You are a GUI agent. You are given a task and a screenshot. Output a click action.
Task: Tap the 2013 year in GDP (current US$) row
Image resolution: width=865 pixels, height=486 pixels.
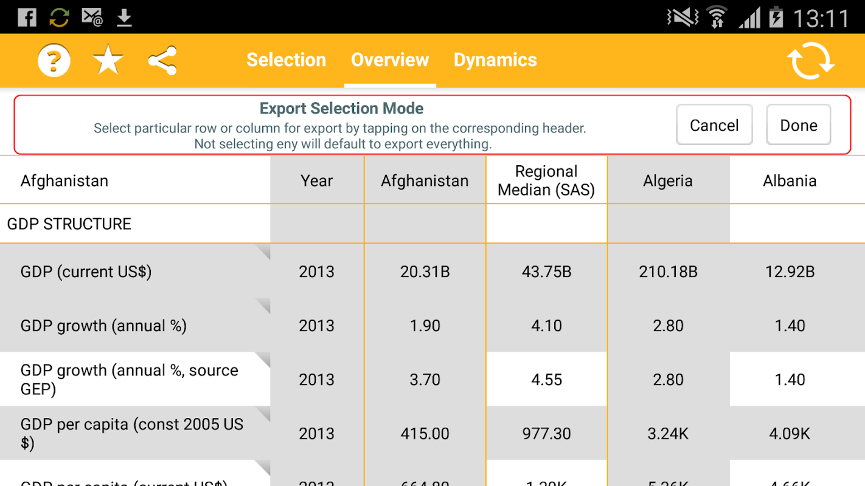317,272
